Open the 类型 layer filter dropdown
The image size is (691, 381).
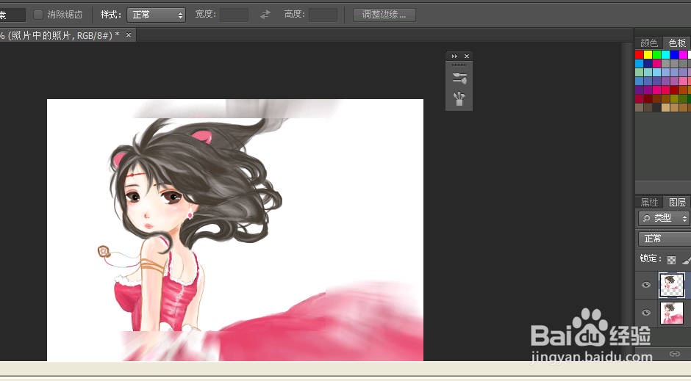pos(664,218)
